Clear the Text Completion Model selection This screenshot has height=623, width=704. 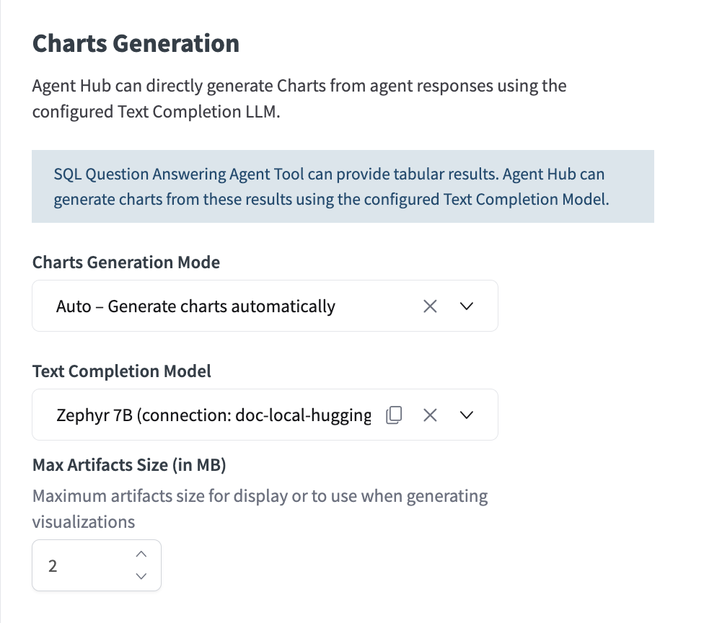click(x=430, y=415)
